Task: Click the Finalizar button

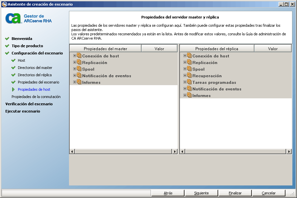Action: point(235,193)
